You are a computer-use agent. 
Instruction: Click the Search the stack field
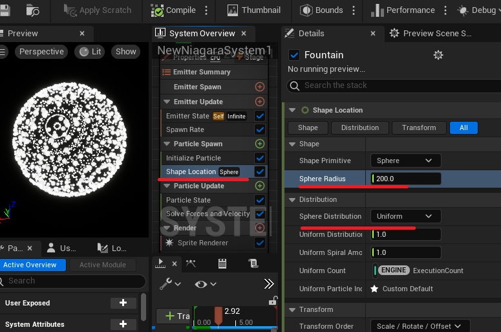[394, 85]
